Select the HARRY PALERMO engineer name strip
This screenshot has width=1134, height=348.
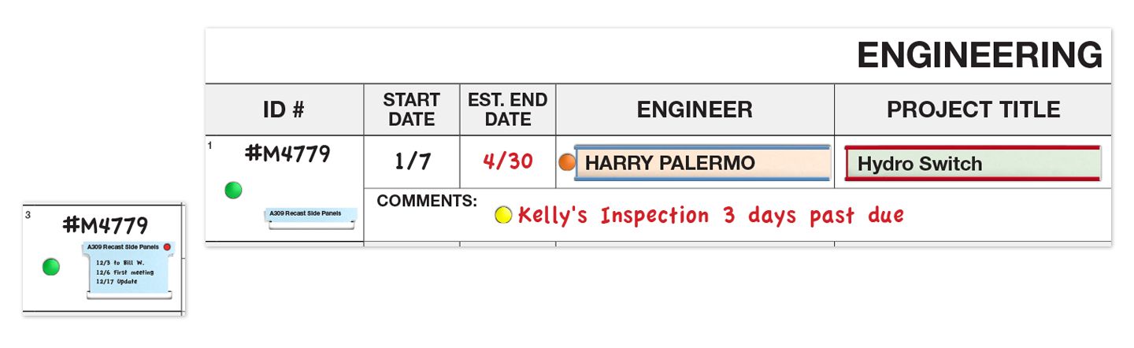(x=702, y=163)
